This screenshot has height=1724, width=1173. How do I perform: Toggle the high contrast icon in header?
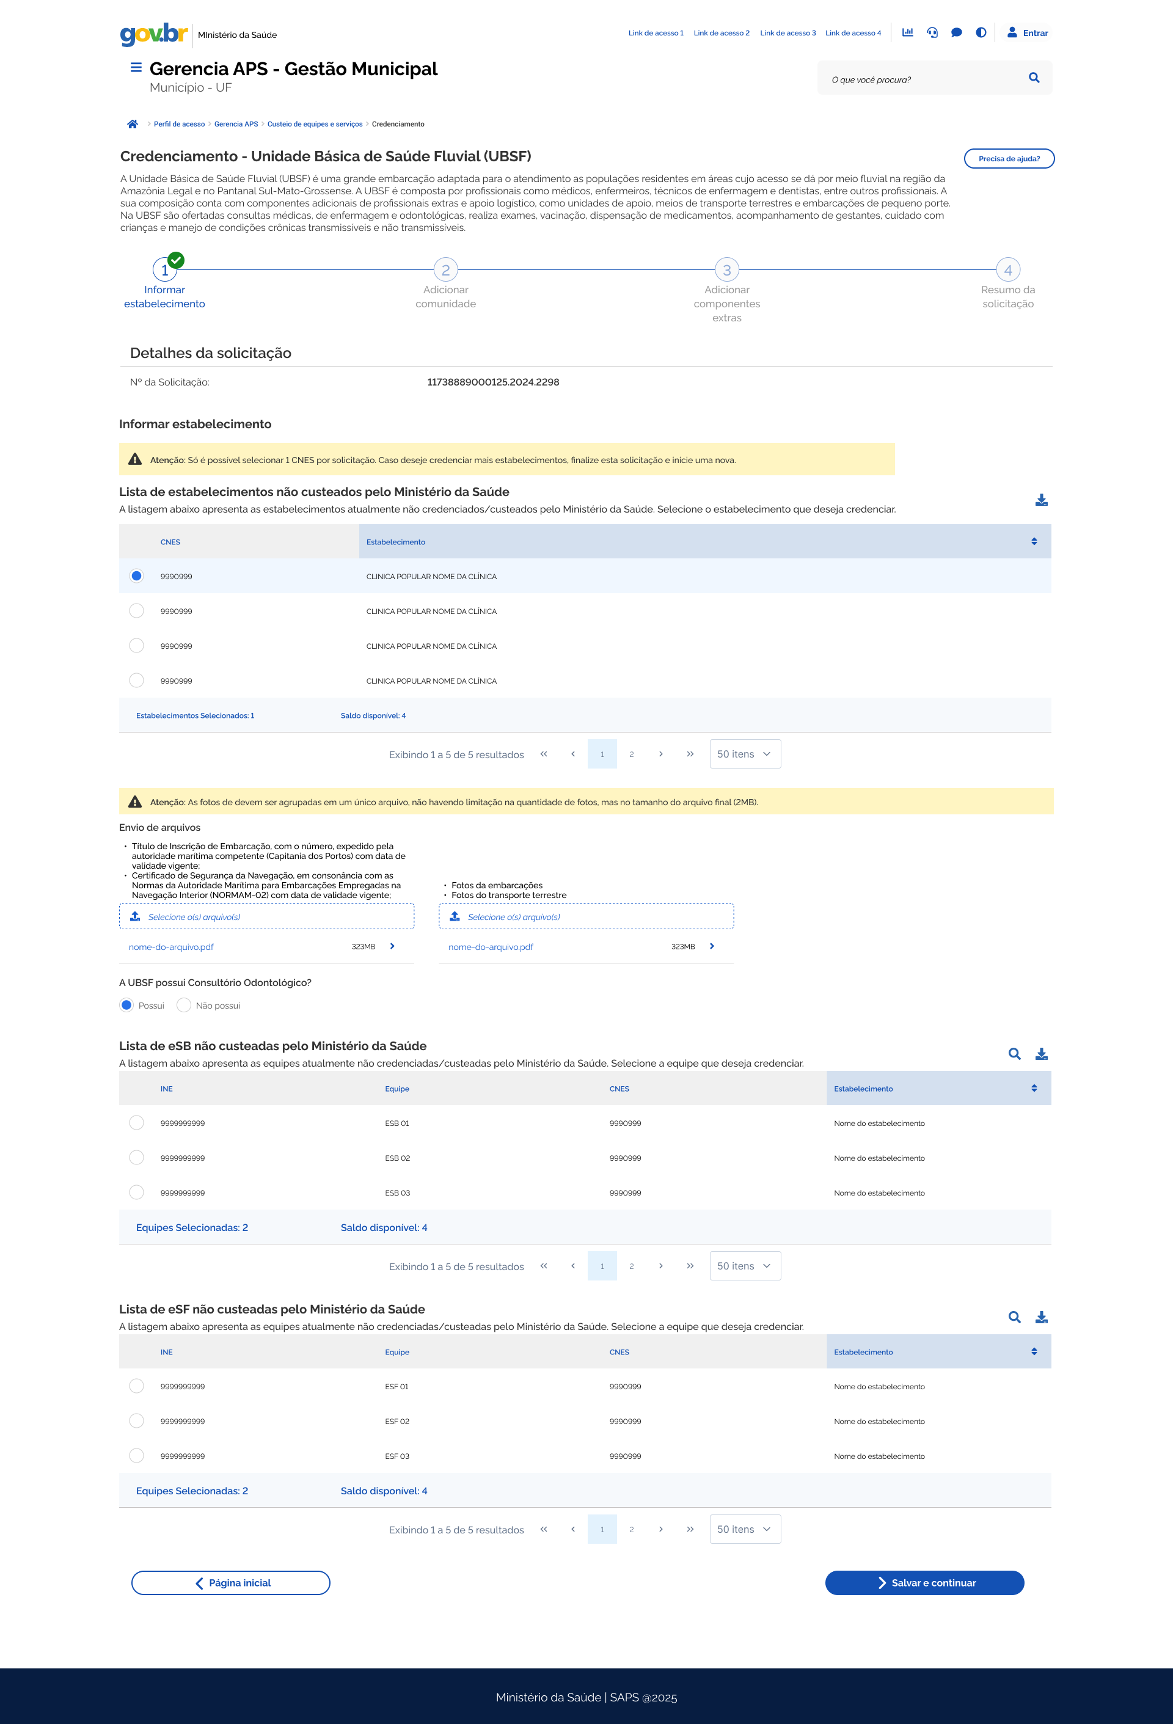pyautogui.click(x=981, y=32)
